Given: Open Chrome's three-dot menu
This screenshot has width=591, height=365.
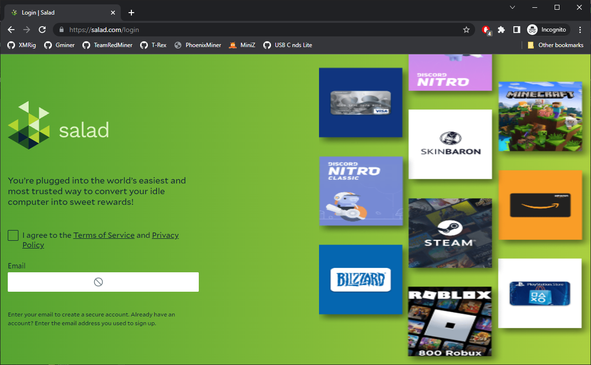Looking at the screenshot, I should pyautogui.click(x=580, y=30).
